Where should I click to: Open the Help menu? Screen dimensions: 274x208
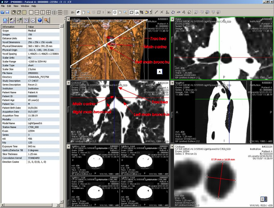point(34,6)
